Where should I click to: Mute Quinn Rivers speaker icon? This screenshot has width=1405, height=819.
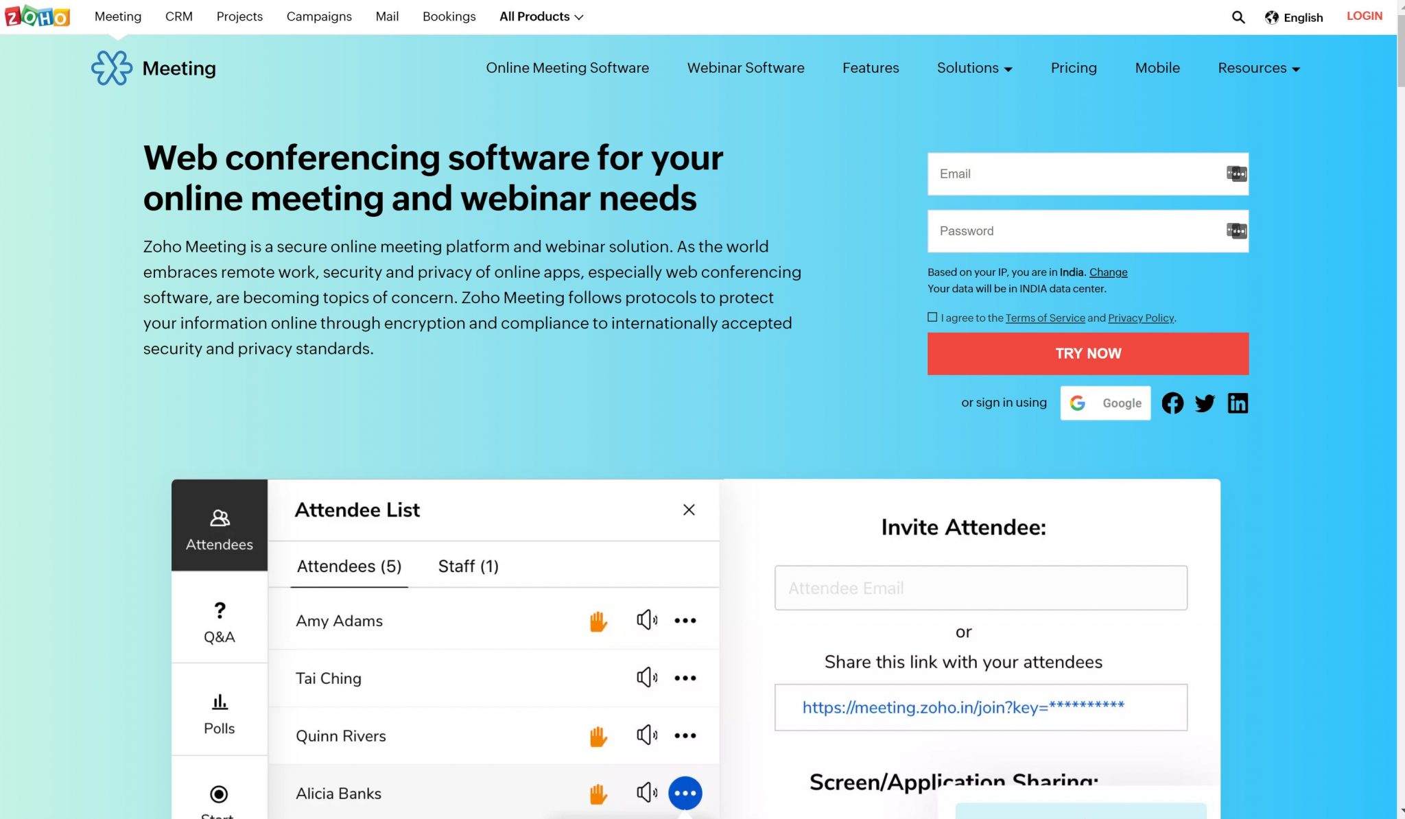[x=646, y=735]
